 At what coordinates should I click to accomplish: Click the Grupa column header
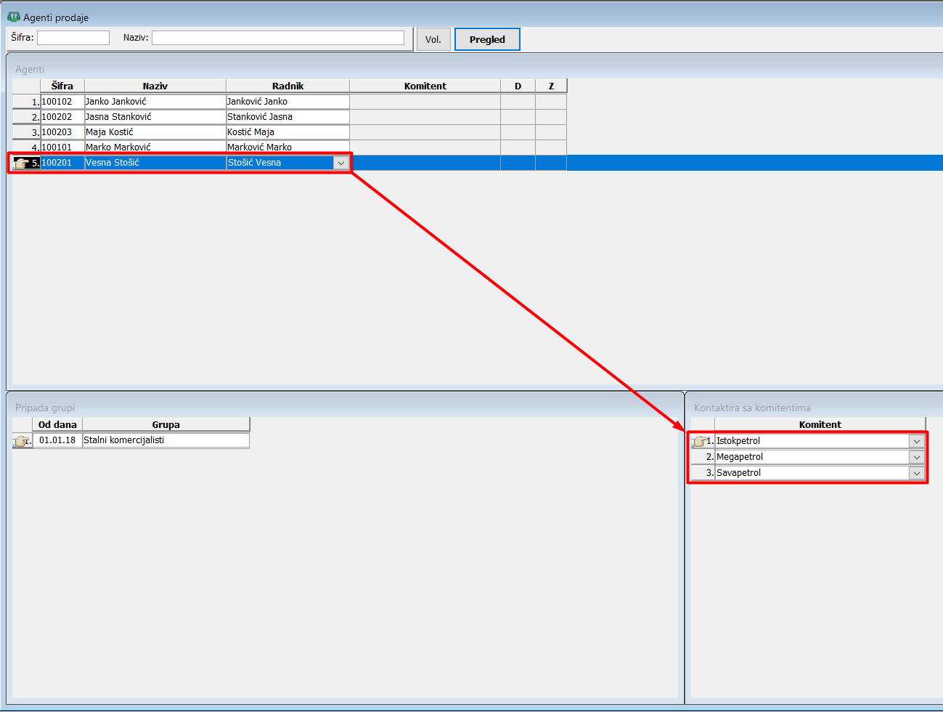[166, 424]
